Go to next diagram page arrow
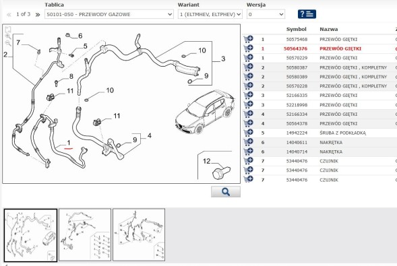The width and height of the screenshot is (397, 266). (x=38, y=14)
